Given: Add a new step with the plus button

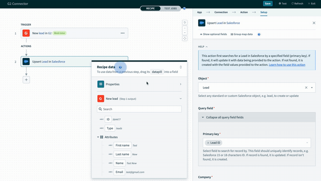Looking at the screenshot, I should (26, 80).
